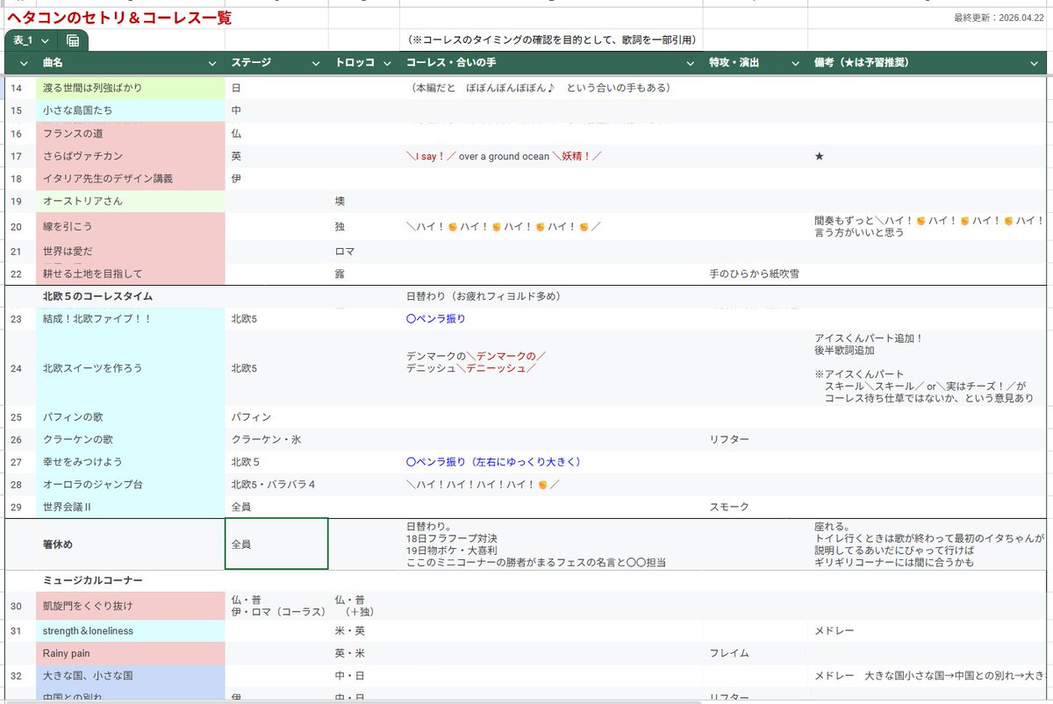This screenshot has height=704, width=1053.
Task: Click the 仏・普 伊・ロマ（コーラス） stage cell
Action: (276, 606)
